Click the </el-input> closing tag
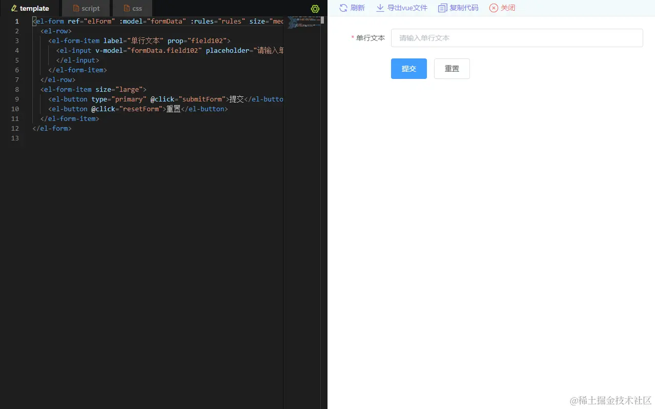 pos(78,60)
